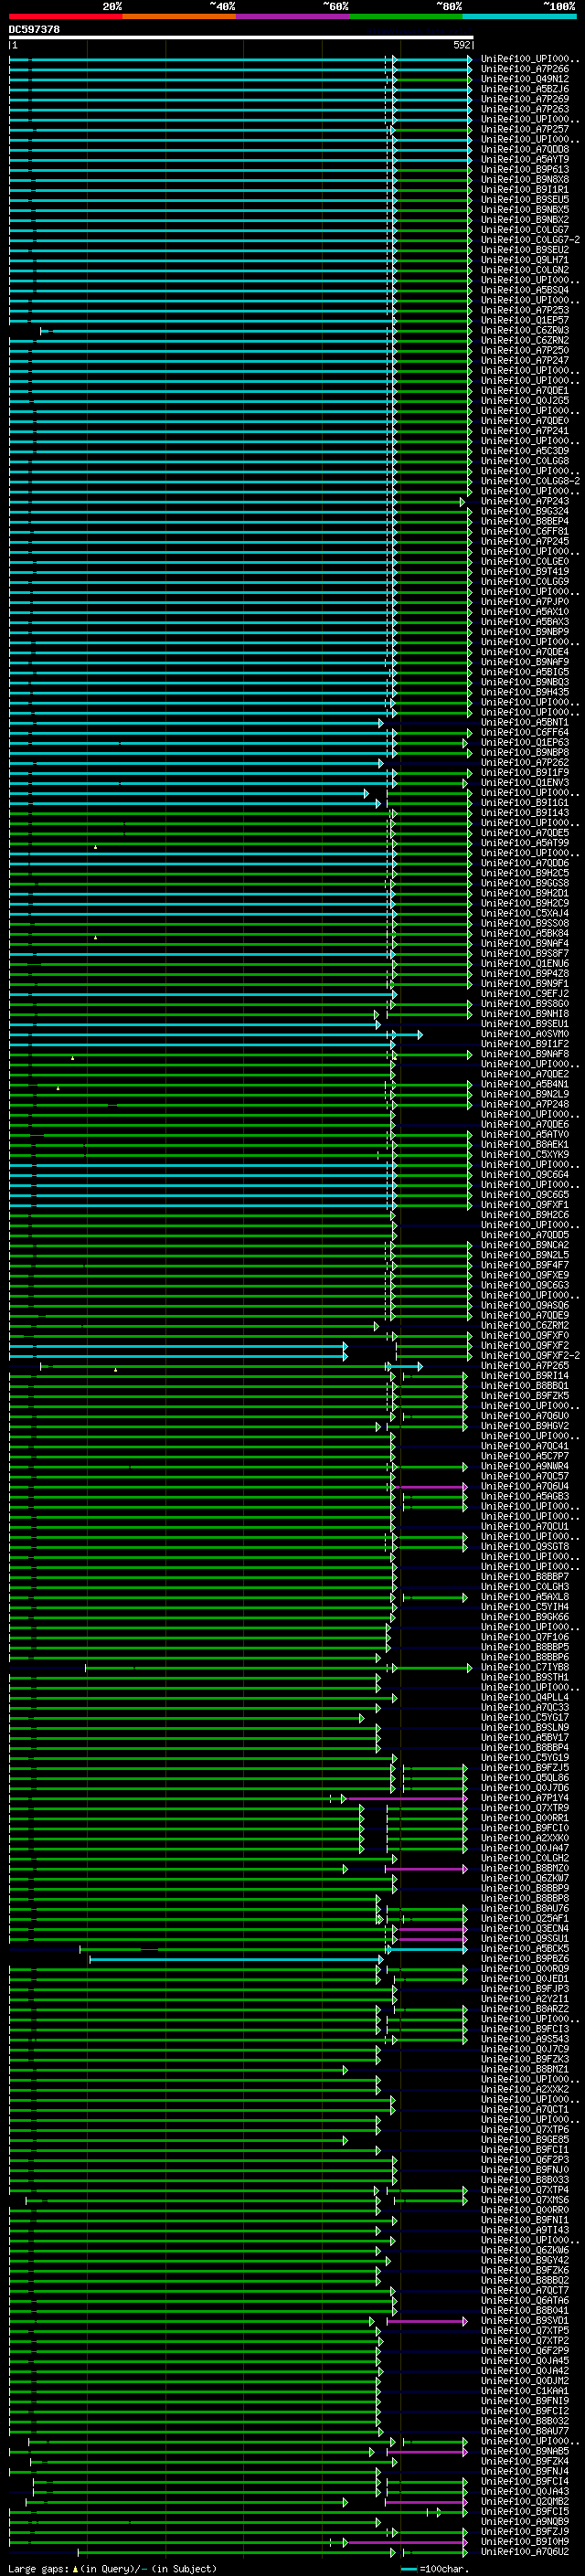Select the UniRef100_B9SEU2 label
This screenshot has height=2576, width=585.
click(525, 250)
